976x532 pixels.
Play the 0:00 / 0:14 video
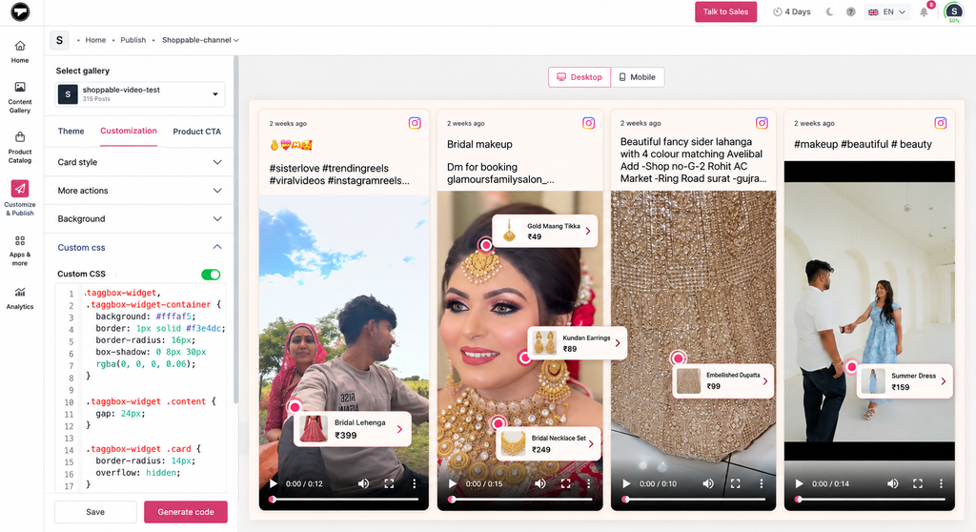[800, 483]
